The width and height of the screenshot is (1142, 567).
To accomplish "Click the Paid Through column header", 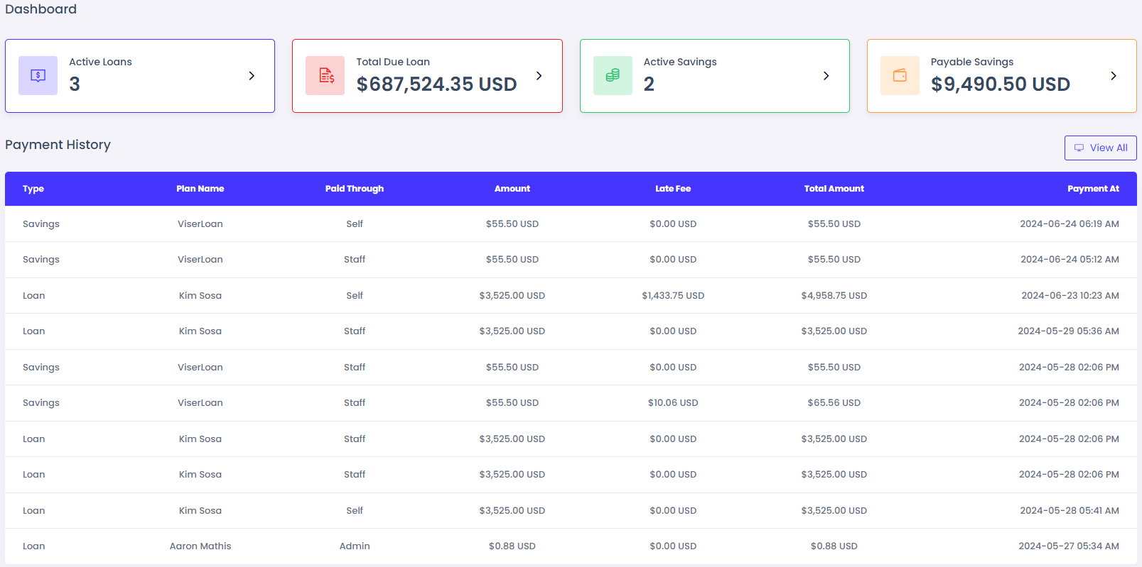I will [x=354, y=189].
